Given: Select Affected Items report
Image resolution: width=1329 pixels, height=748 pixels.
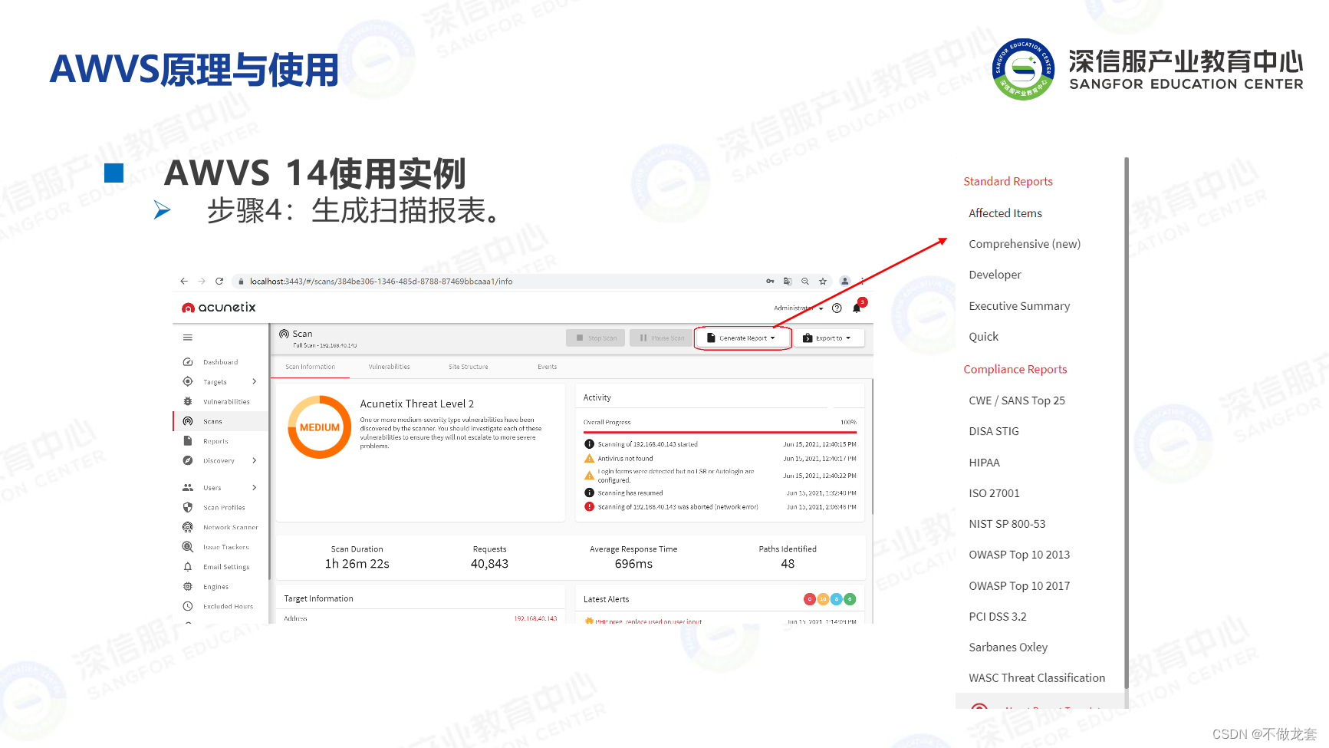Looking at the screenshot, I should coord(1005,213).
